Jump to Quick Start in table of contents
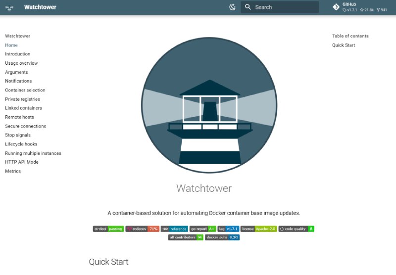This screenshot has width=396, height=275. pos(344,45)
